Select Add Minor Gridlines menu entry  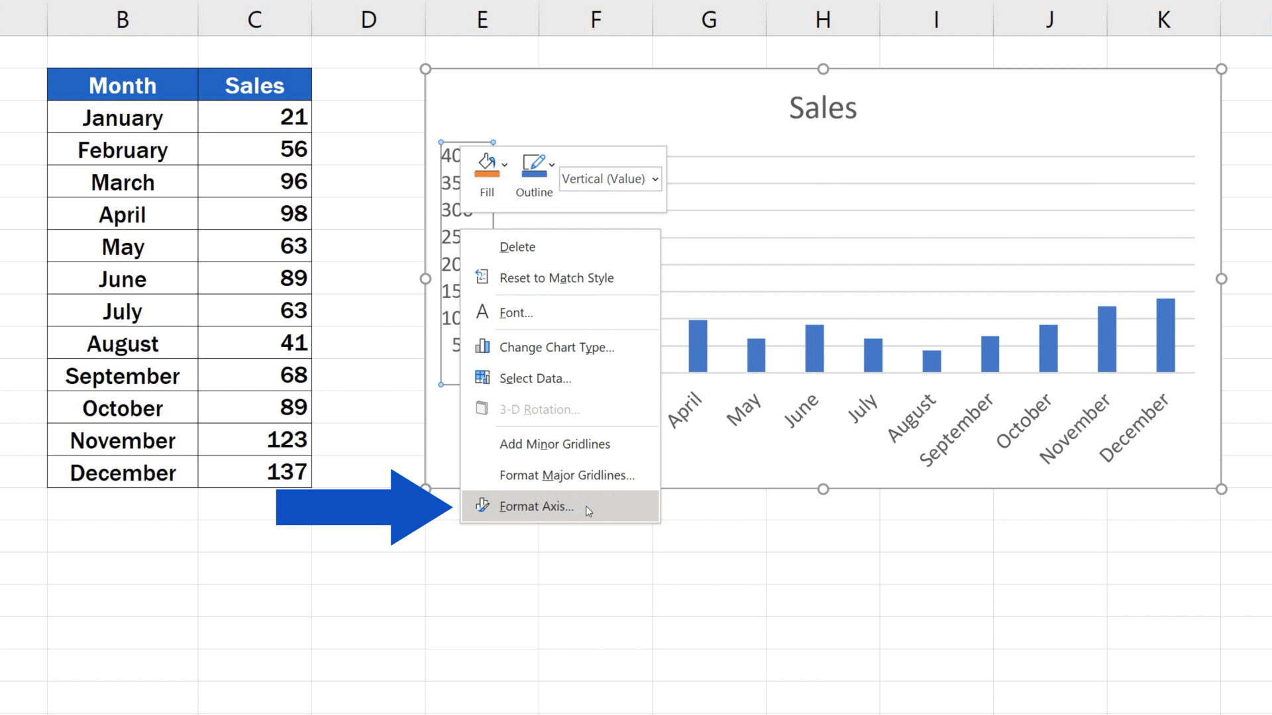[555, 444]
